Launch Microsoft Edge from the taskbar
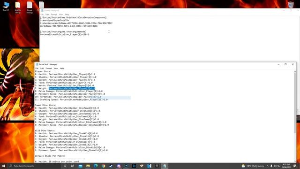The width and height of the screenshot is (300, 169). click(x=96, y=166)
